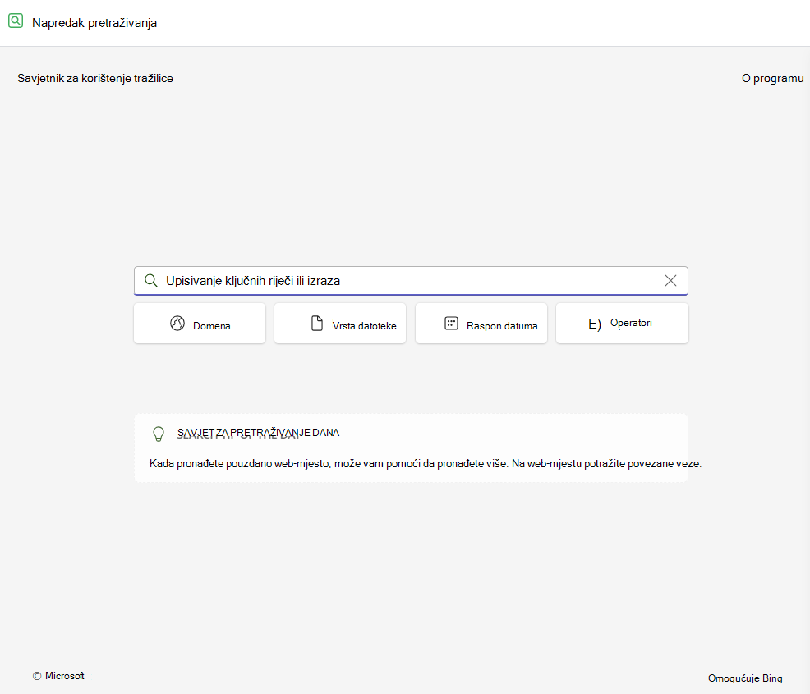Open Savjetnik za korištenje tražilice tab
This screenshot has height=694, width=810.
pyautogui.click(x=95, y=79)
